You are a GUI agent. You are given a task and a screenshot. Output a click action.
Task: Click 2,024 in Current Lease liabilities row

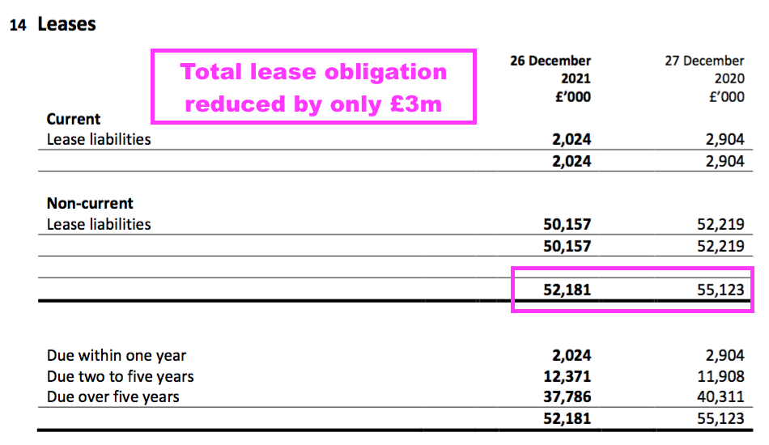[x=571, y=140]
